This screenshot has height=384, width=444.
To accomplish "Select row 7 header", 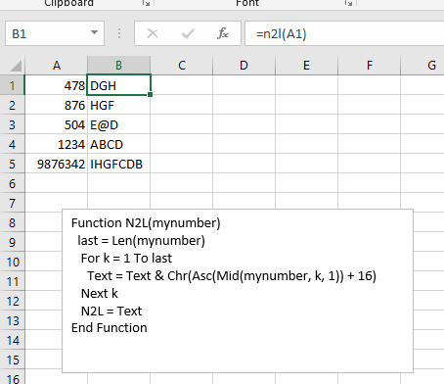I will pyautogui.click(x=12, y=203).
